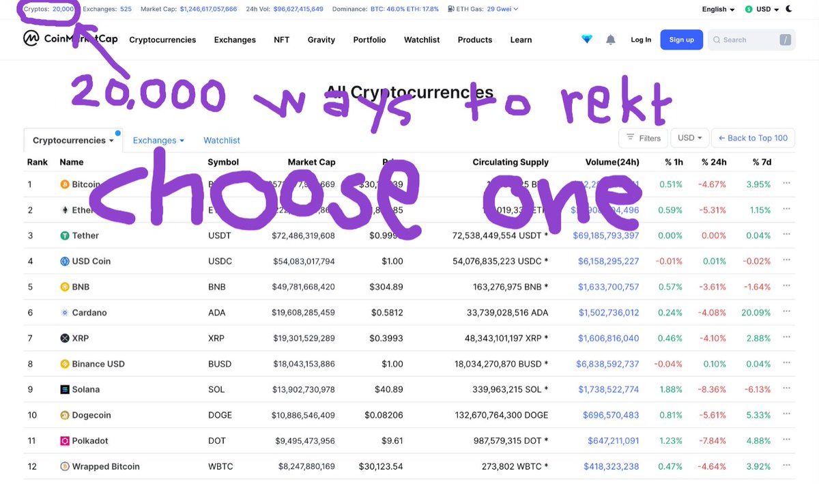Switch to the Watchlist tab
The width and height of the screenshot is (819, 484).
[222, 140]
